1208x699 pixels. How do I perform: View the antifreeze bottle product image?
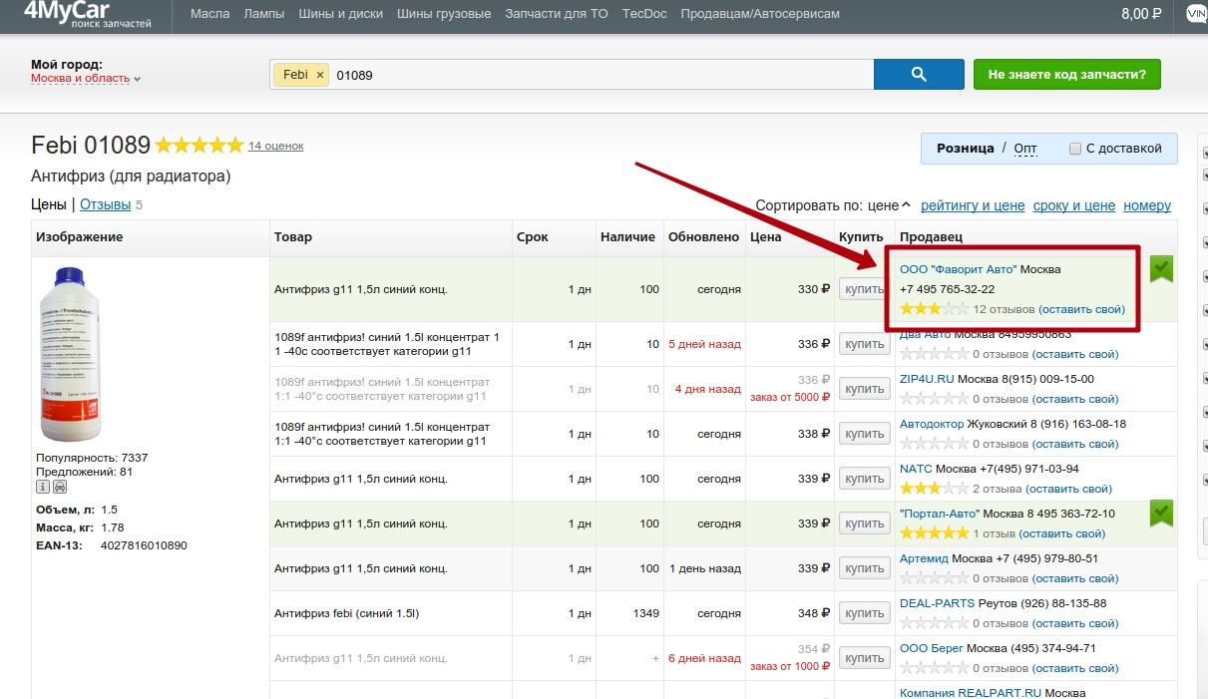(x=69, y=354)
